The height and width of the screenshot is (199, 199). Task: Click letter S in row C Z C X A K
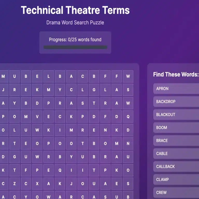click(x=128, y=183)
